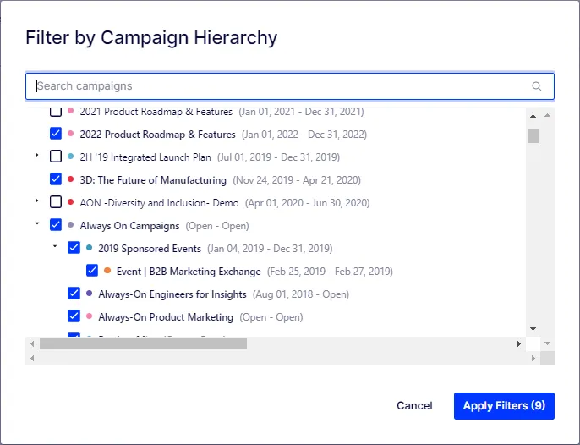
Task: Collapse the Always On Campaigns node
Action: point(37,223)
